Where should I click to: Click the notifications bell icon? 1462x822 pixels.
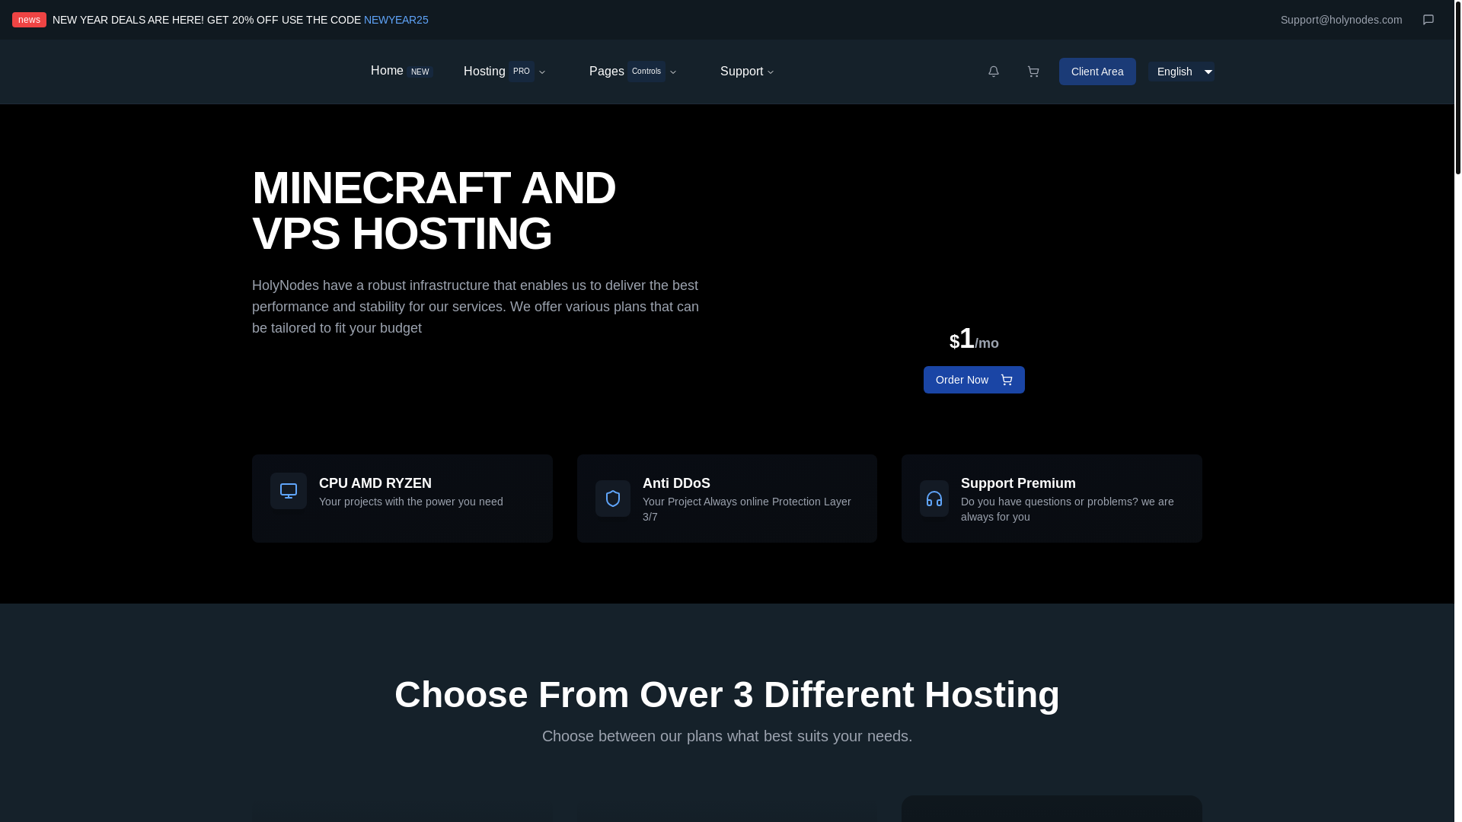tap(993, 72)
